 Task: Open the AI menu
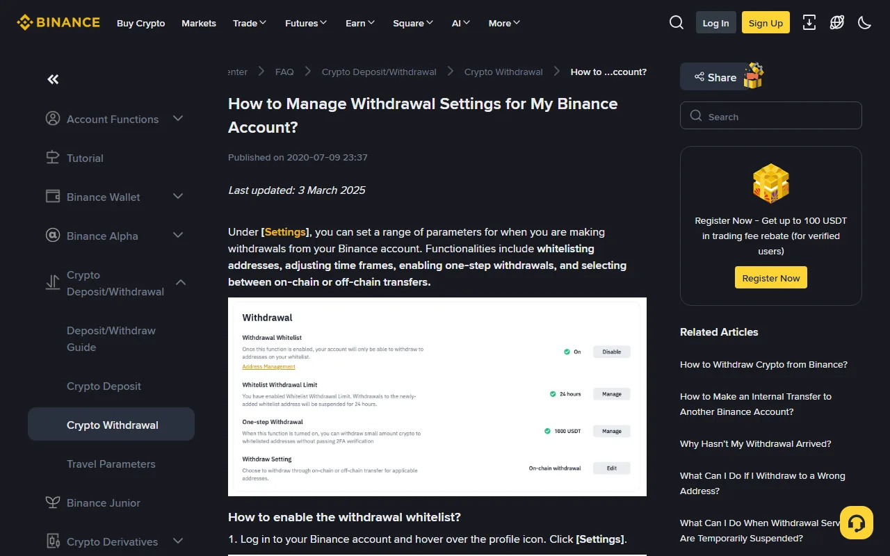(461, 23)
